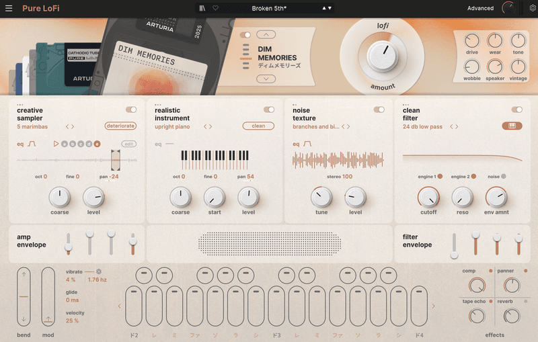538x342 pixels.
Task: Select sample slot c in creative sampler
Action: [x=81, y=144]
